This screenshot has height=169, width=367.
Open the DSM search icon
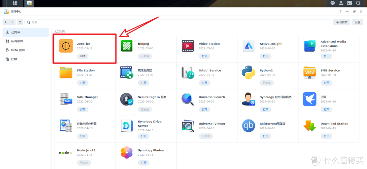click(x=358, y=3)
